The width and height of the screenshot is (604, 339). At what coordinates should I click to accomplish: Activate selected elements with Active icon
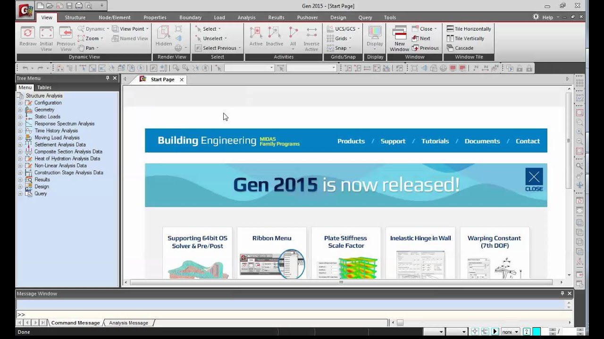pyautogui.click(x=256, y=36)
